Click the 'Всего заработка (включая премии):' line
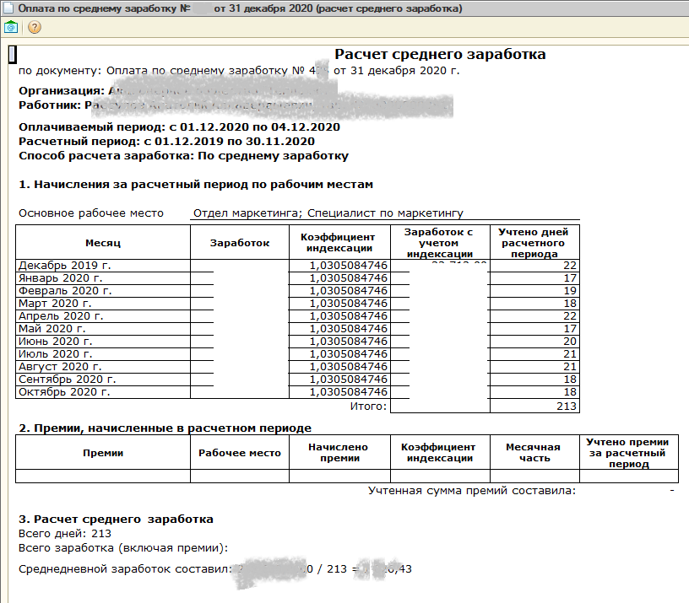689x603 pixels. point(123,548)
